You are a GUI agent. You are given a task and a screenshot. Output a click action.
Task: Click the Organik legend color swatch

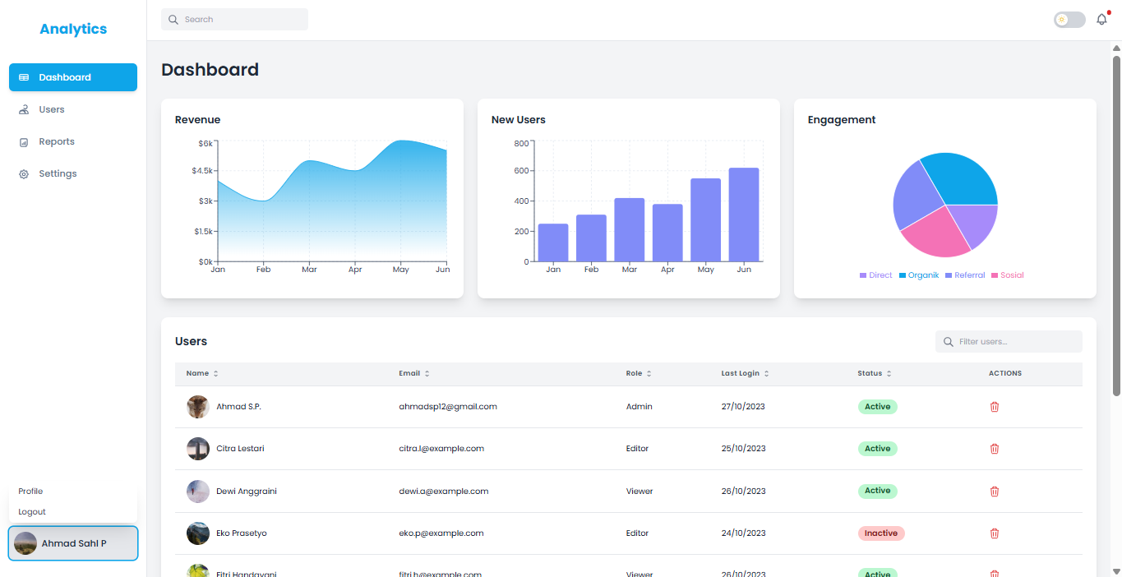click(903, 275)
